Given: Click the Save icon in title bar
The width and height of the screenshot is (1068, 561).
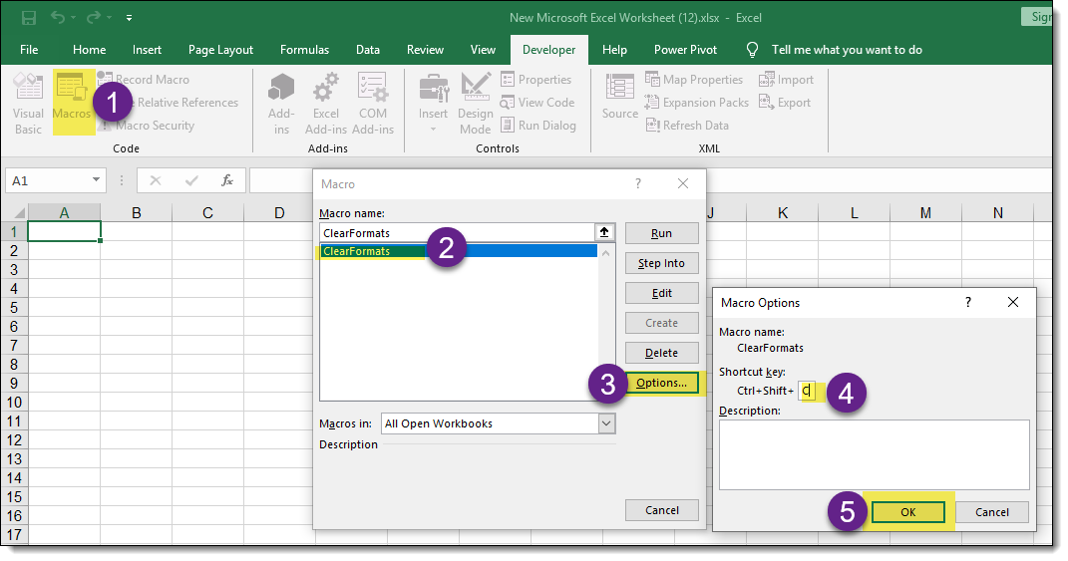Looking at the screenshot, I should [x=29, y=18].
